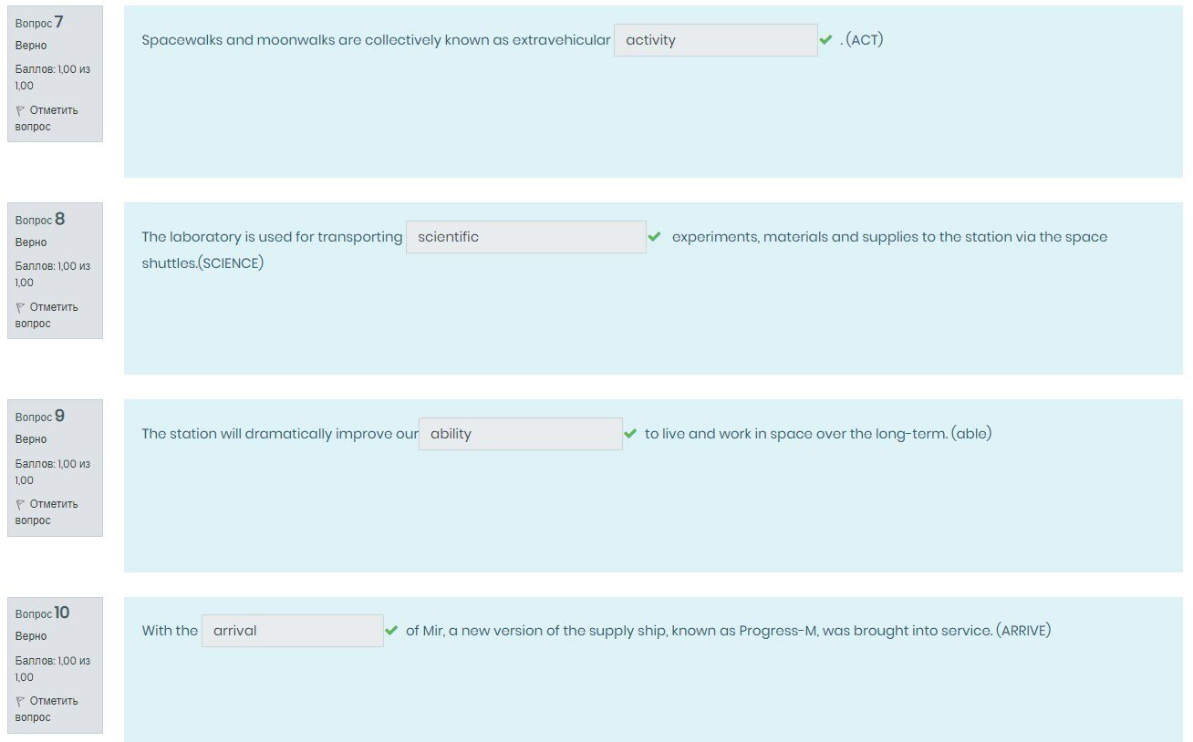Click the green checkmark beside 'activity'
1193x742 pixels.
pyautogui.click(x=825, y=40)
